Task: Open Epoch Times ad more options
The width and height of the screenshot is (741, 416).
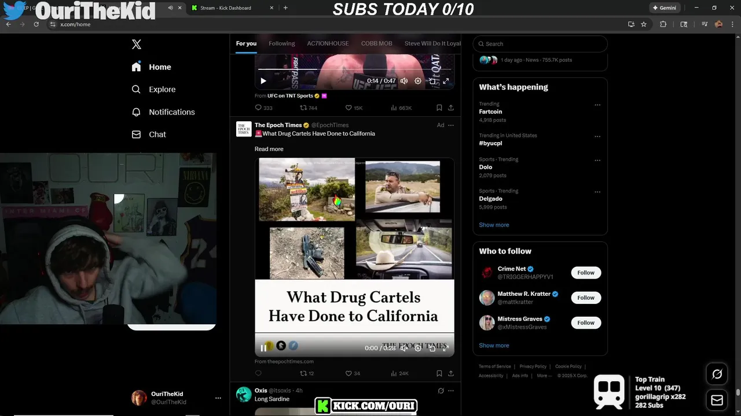Action: [x=451, y=125]
